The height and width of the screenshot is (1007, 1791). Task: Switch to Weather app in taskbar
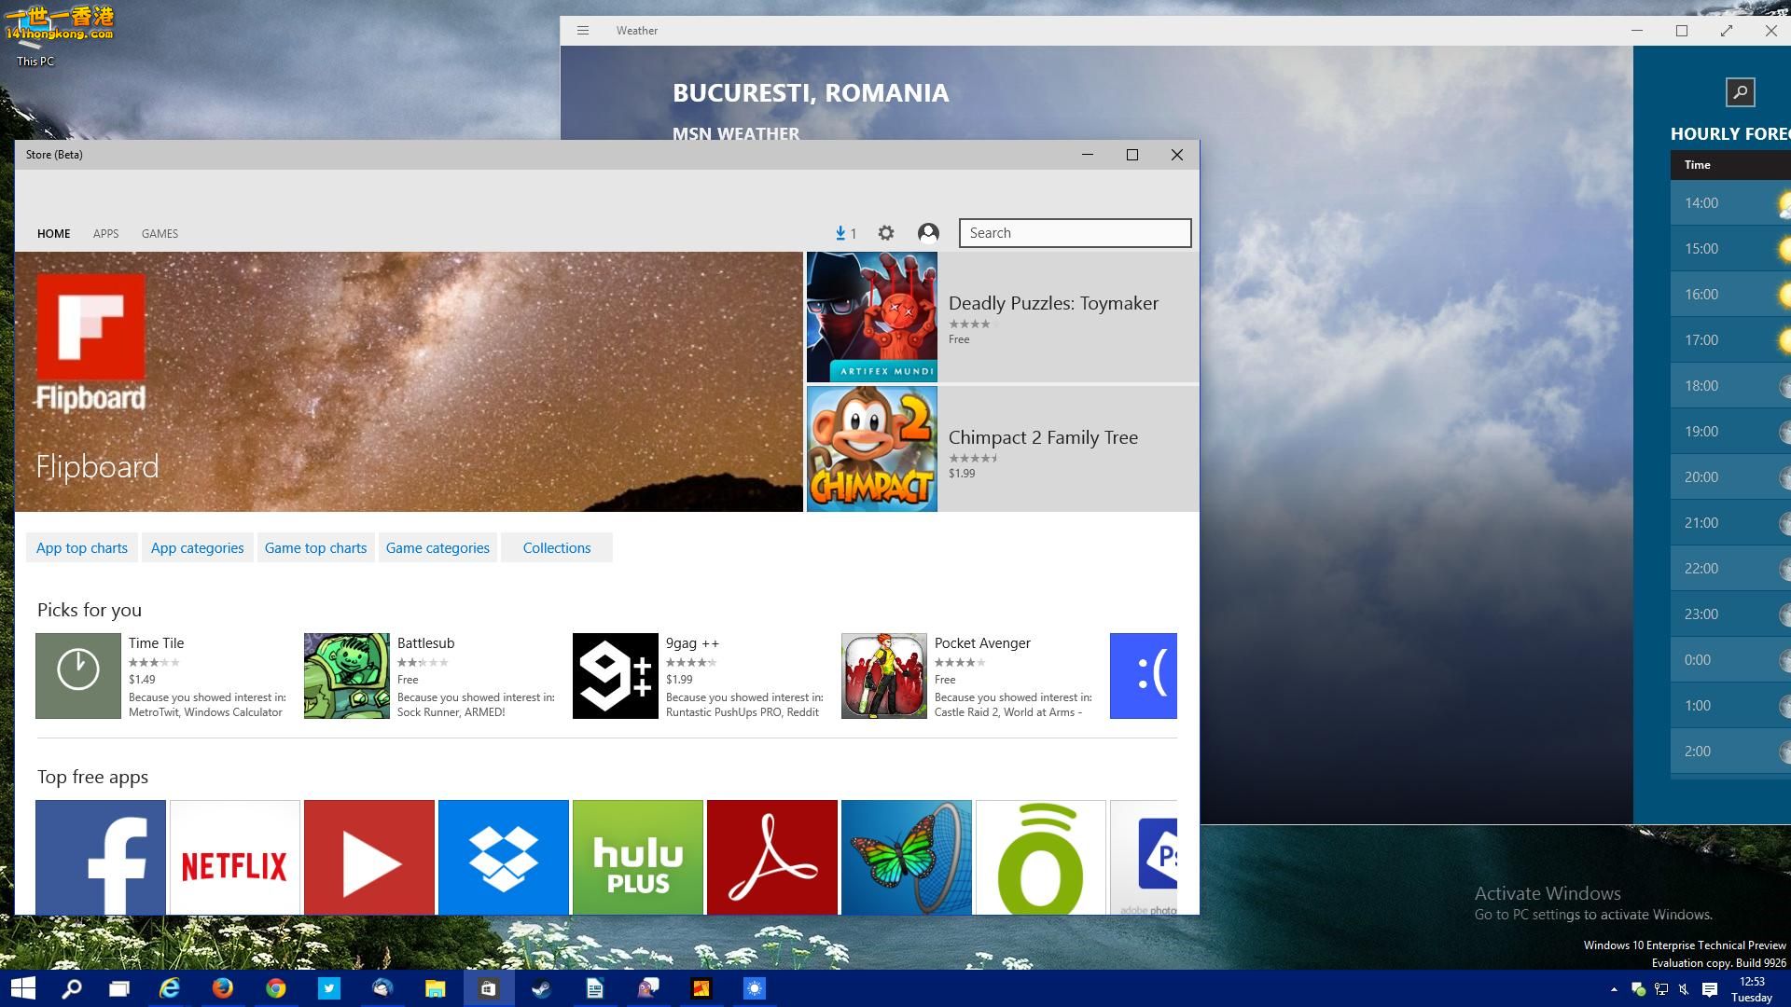click(x=755, y=988)
